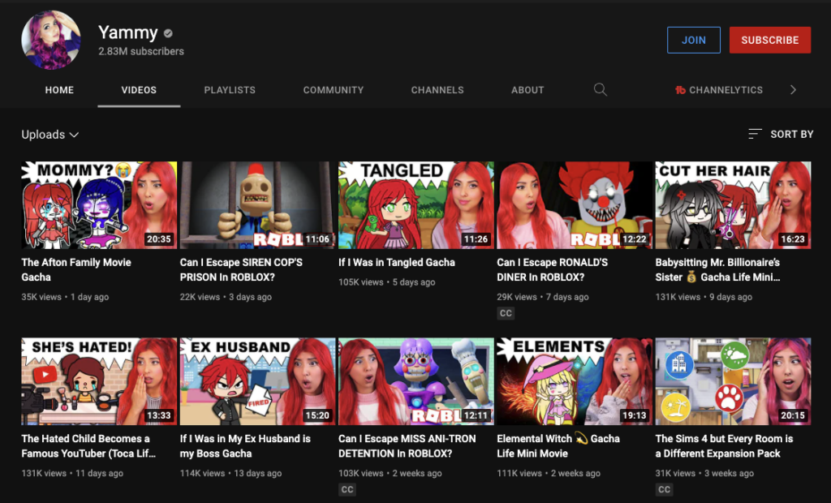Open 'Can I Escape MISS ANI-TRON DETENTION' title
Viewport: 831px width, 503px height.
pyautogui.click(x=407, y=445)
